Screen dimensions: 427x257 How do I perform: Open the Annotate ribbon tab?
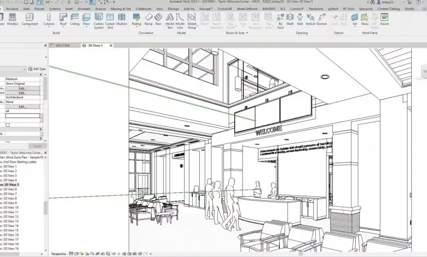click(84, 9)
